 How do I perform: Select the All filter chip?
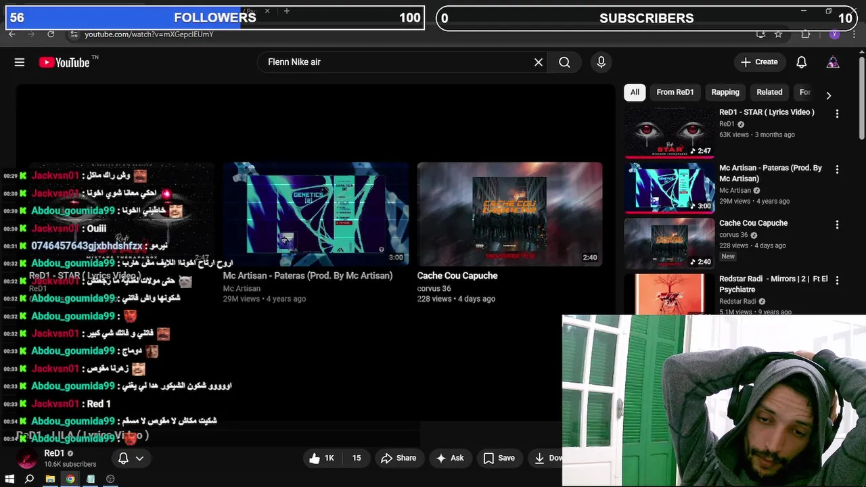pos(635,92)
